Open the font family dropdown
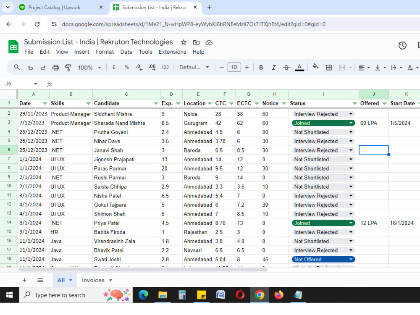This screenshot has height=315, width=420. coord(194,67)
